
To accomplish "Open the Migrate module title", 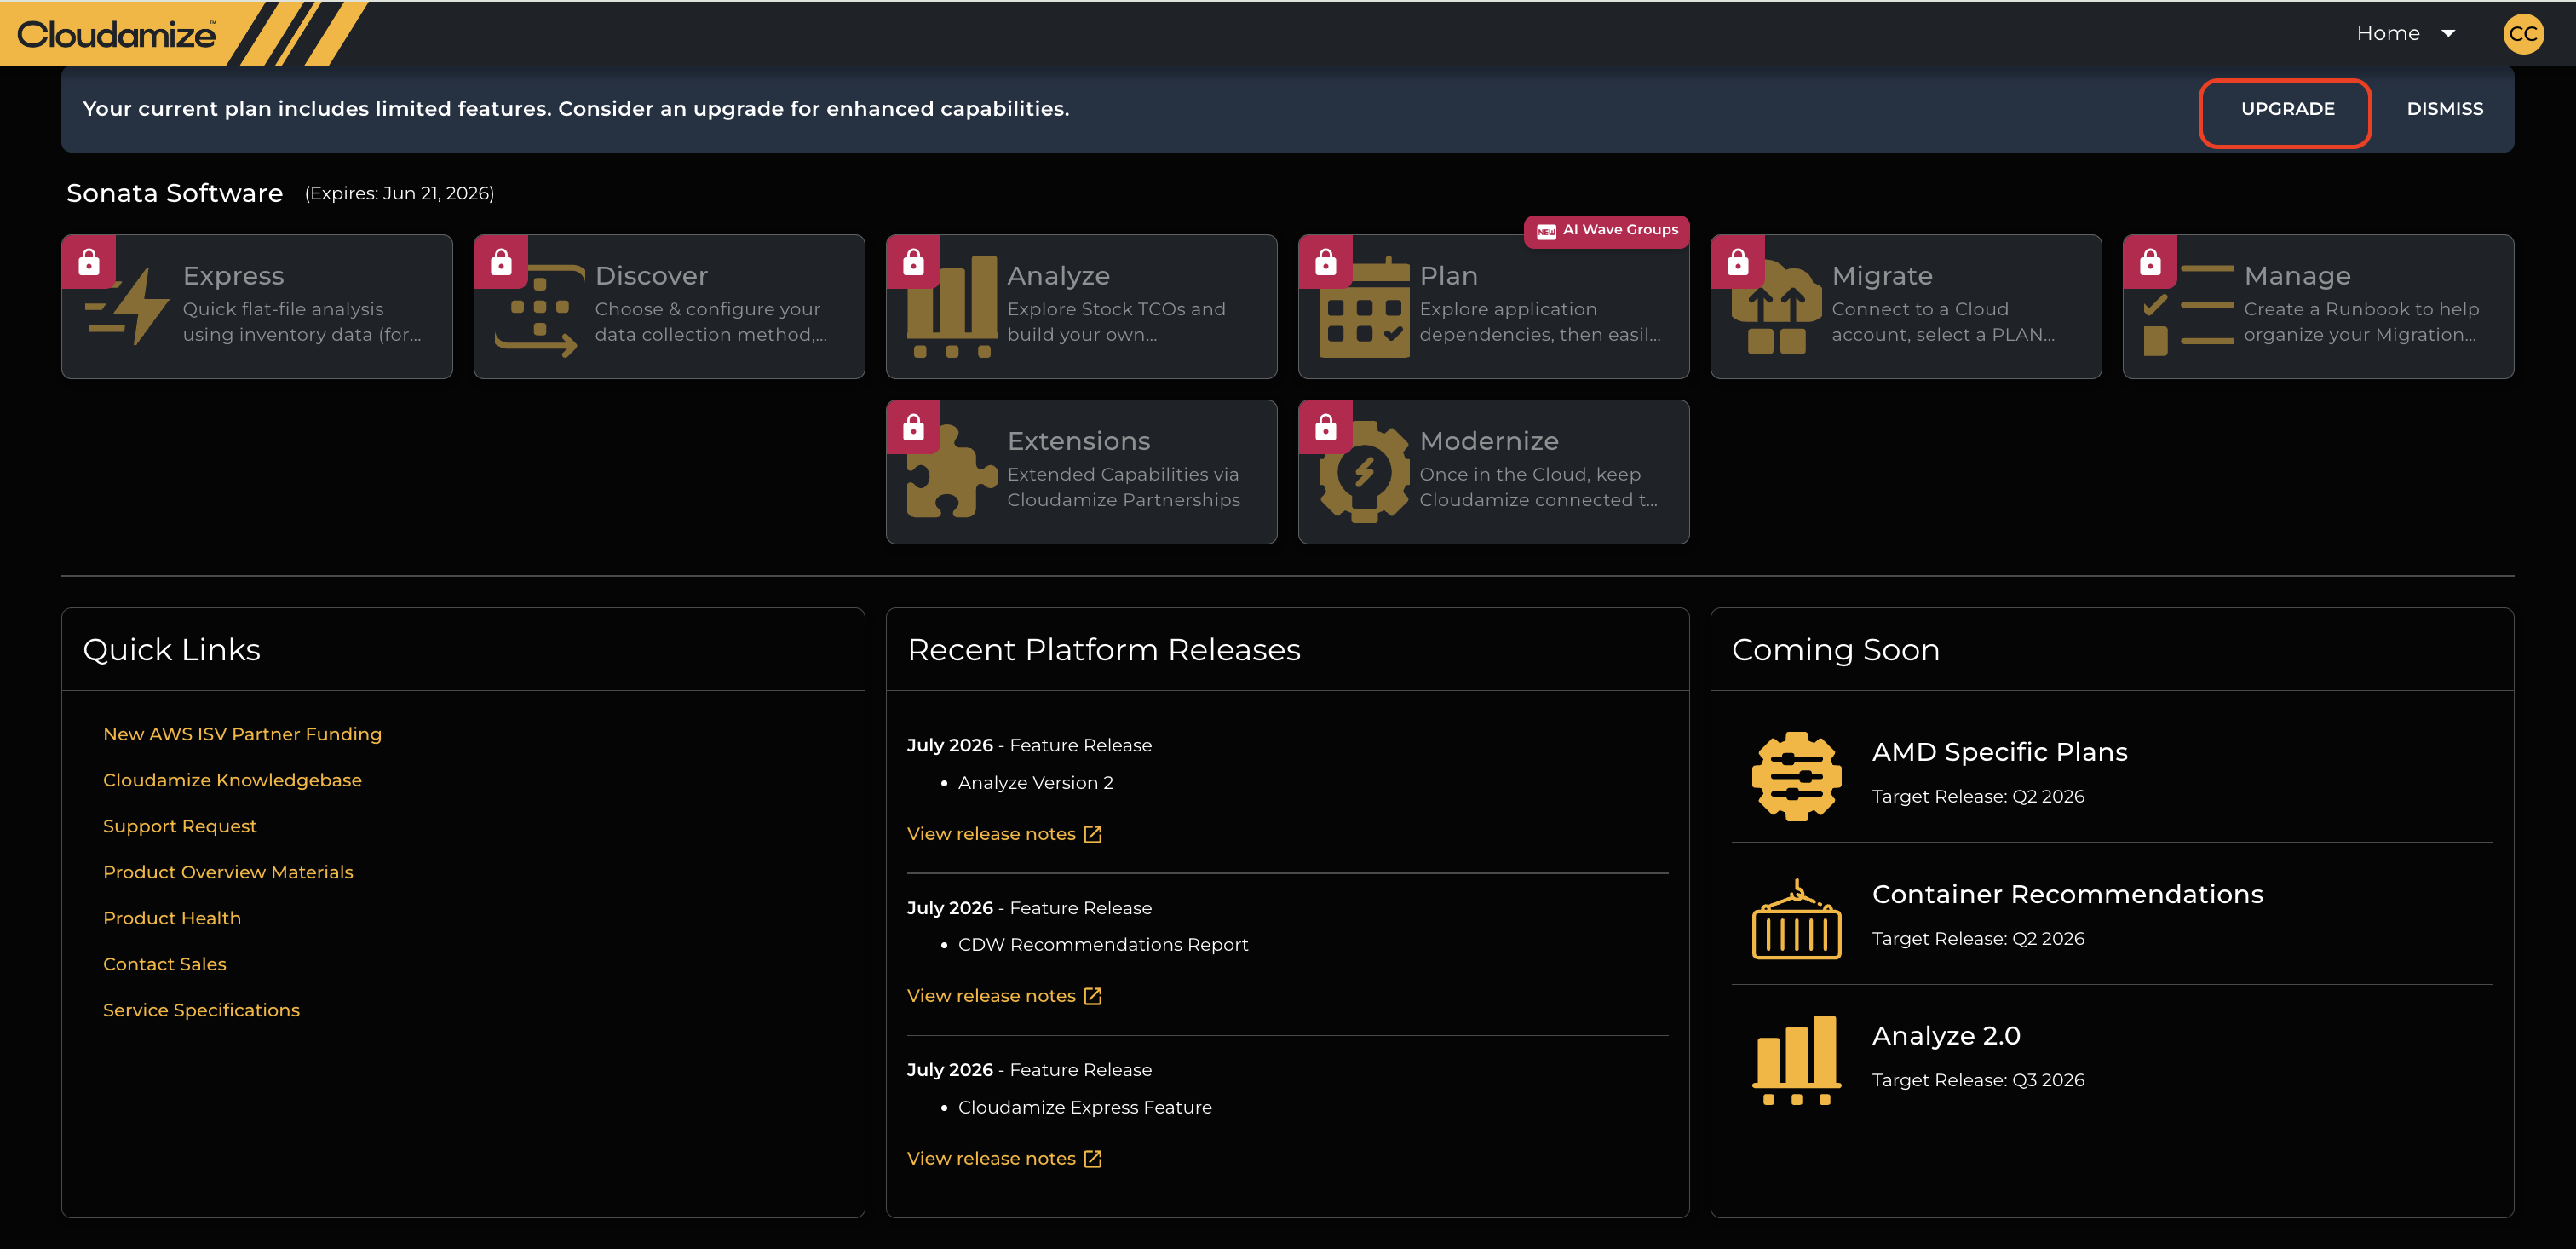I will coord(1882,276).
